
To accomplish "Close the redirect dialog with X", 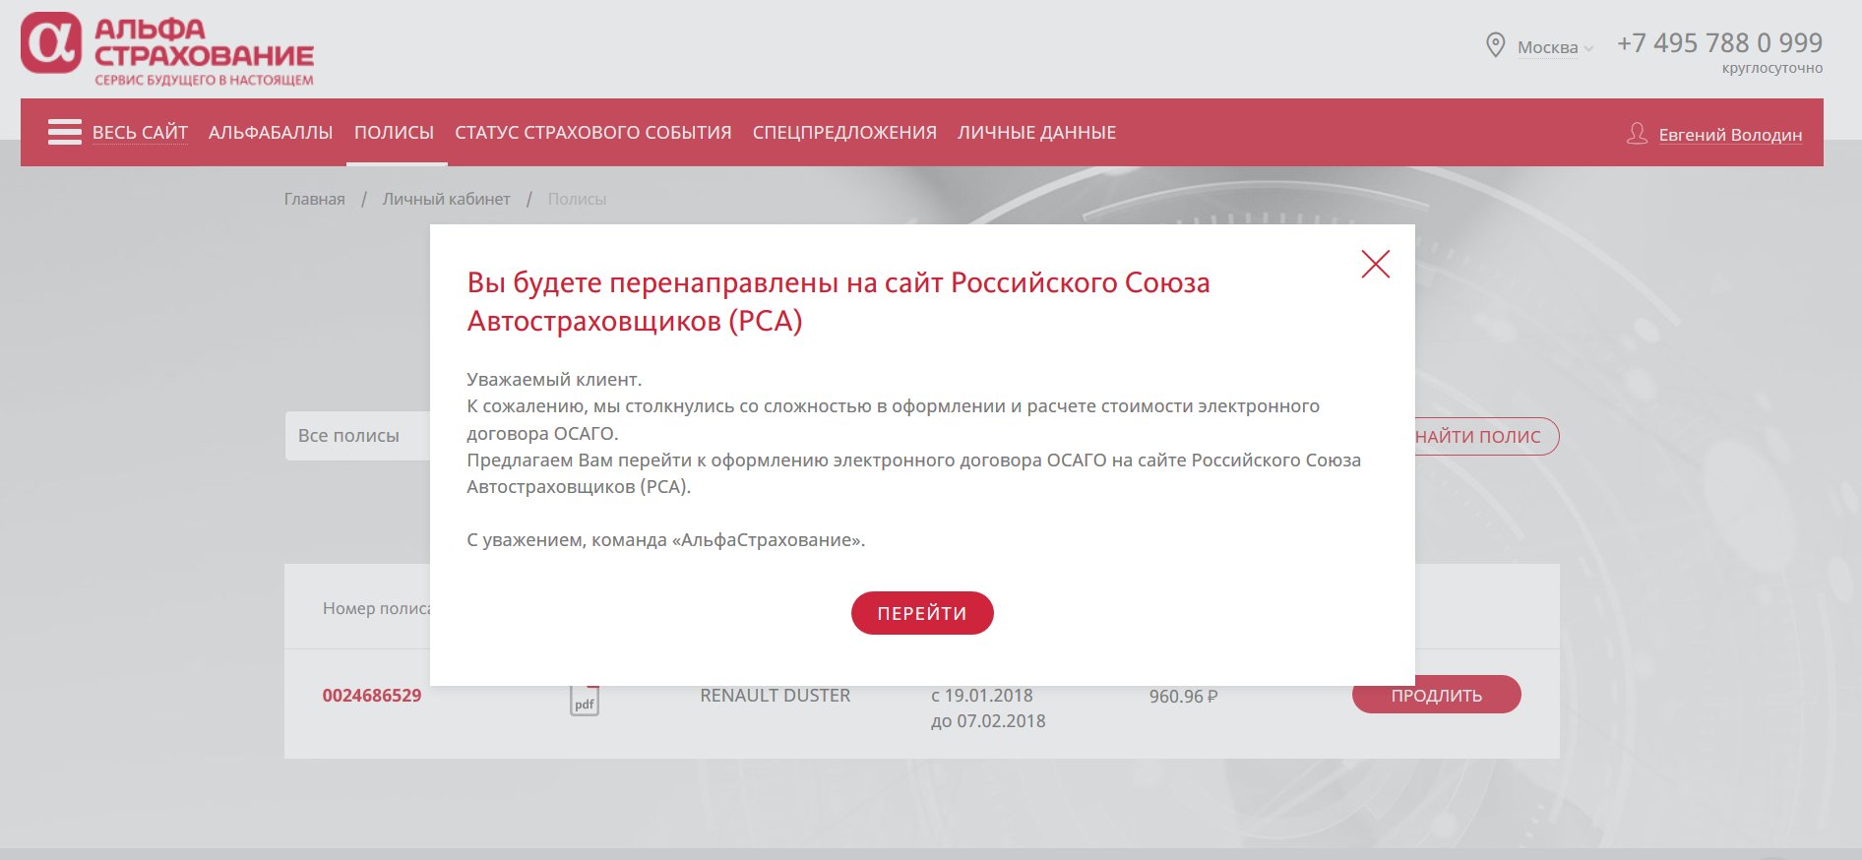I will pos(1375,264).
